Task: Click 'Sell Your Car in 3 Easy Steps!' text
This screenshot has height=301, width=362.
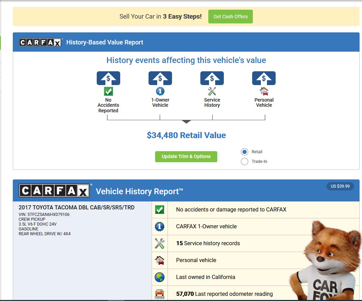Action: coord(161,17)
